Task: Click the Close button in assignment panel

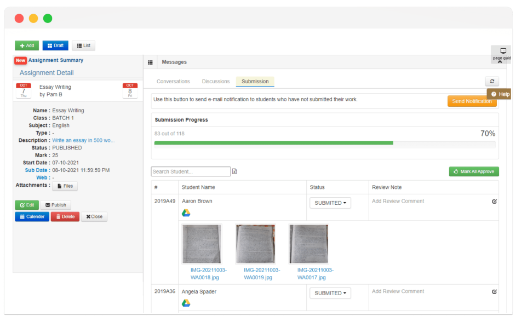Action: 94,217
